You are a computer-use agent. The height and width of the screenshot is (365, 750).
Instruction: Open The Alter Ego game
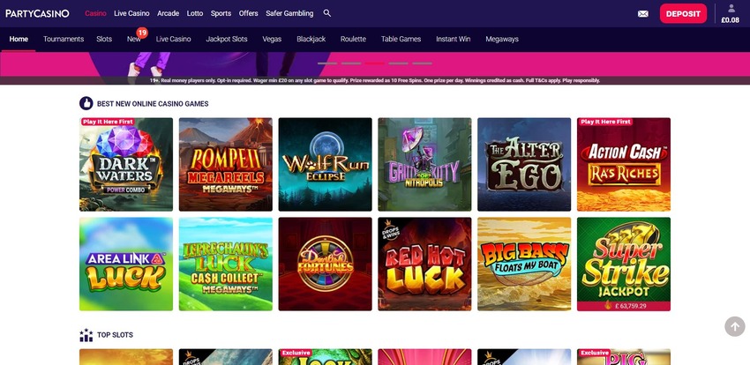(x=524, y=164)
